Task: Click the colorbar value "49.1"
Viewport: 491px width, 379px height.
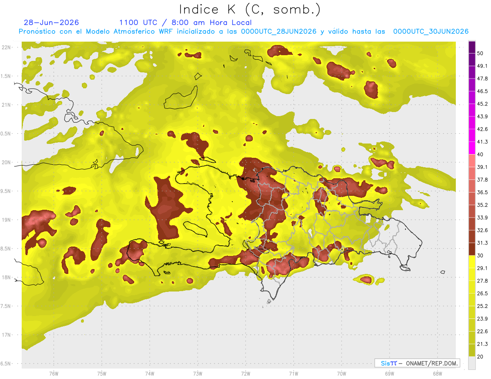Action: click(x=482, y=66)
